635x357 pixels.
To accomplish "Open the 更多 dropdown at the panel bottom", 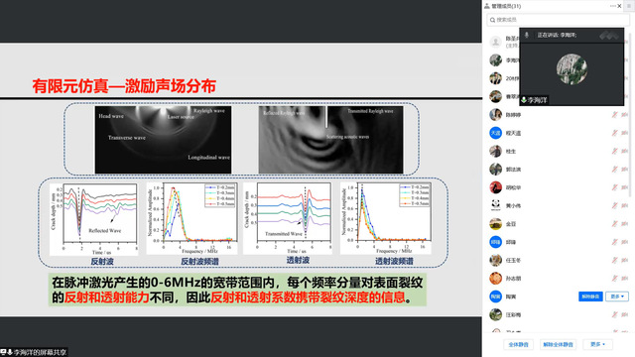I will click(x=597, y=344).
